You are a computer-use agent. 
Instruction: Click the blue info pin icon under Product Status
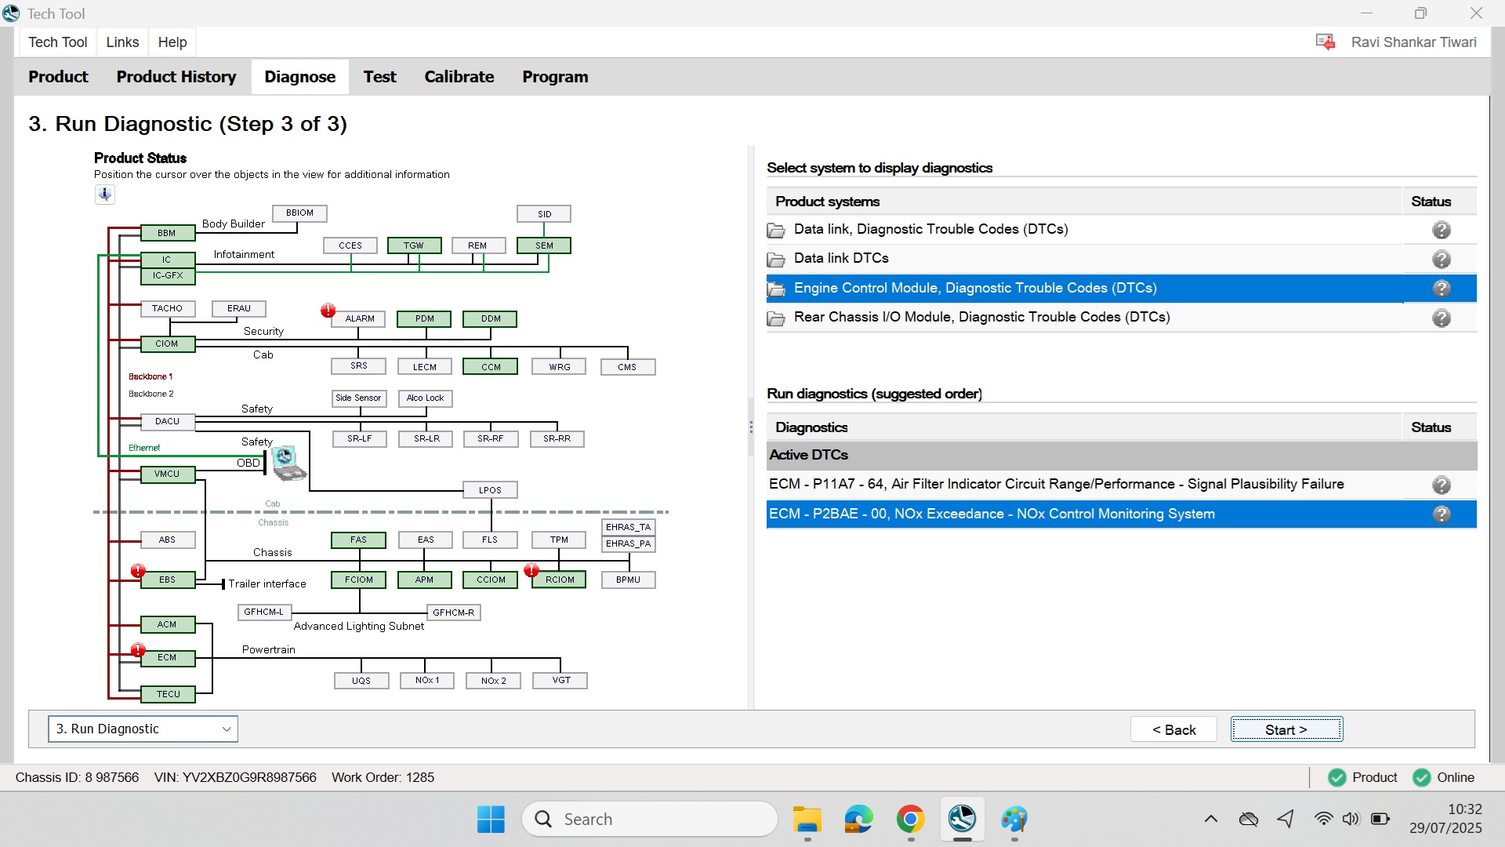(x=104, y=194)
